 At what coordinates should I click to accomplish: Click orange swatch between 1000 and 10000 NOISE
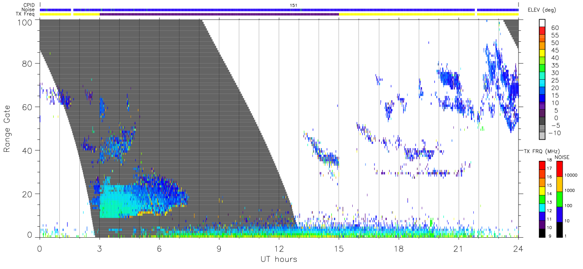[559, 184]
